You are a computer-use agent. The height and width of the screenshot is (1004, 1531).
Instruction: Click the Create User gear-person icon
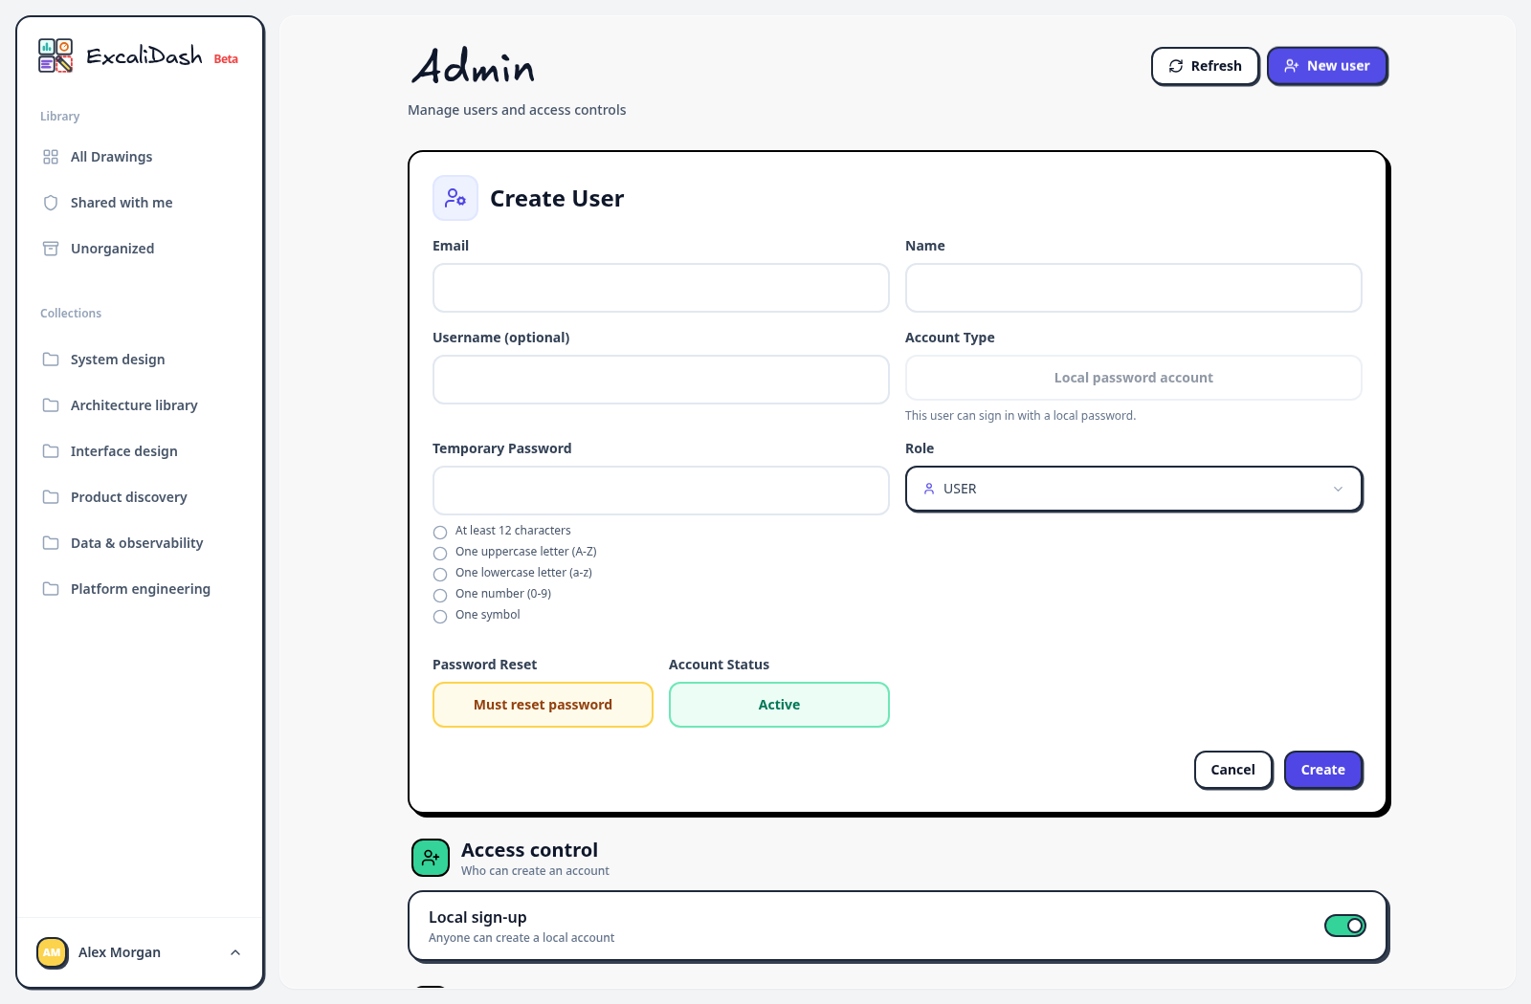(455, 198)
